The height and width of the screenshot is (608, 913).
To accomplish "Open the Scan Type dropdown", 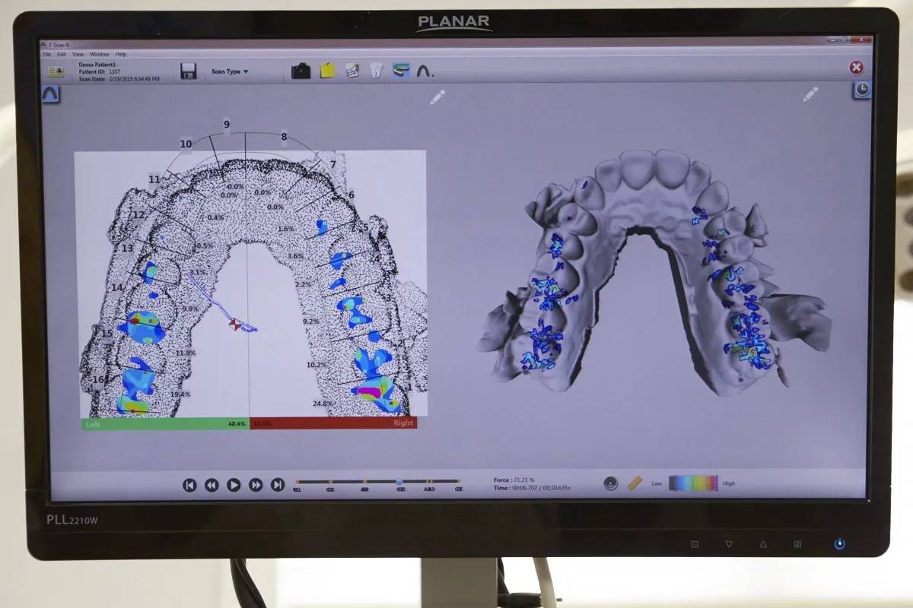I will click(230, 71).
